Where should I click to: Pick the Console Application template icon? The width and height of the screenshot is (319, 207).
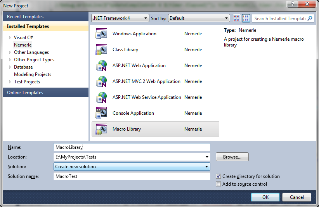[x=101, y=113]
